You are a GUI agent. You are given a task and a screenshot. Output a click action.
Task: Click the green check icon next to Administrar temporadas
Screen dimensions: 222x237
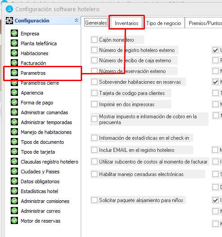click(14, 122)
